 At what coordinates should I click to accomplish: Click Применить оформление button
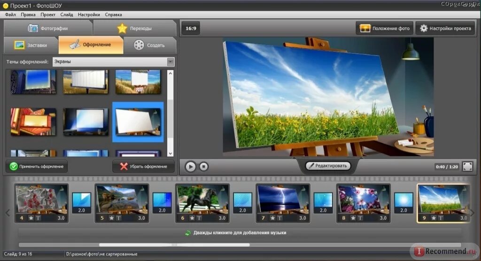click(37, 167)
